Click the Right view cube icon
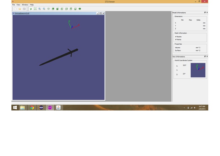The width and height of the screenshot is (220, 156). [66, 9]
